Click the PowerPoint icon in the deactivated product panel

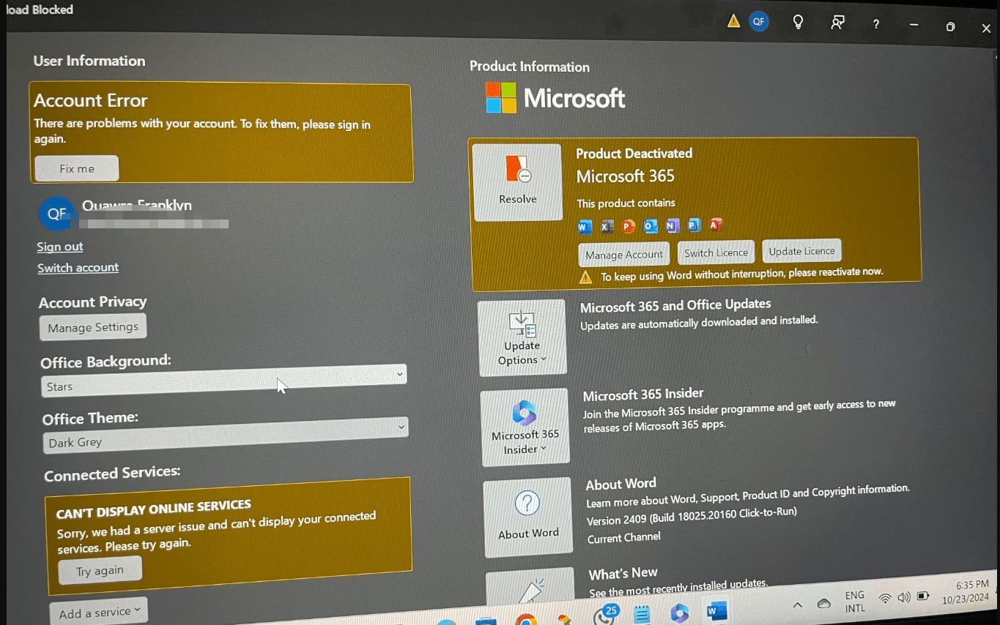pyautogui.click(x=629, y=226)
